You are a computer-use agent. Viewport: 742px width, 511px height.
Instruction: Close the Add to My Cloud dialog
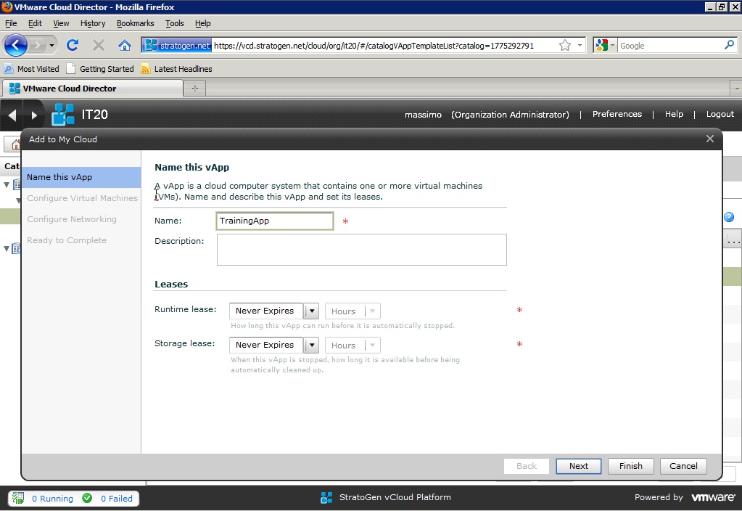[710, 139]
